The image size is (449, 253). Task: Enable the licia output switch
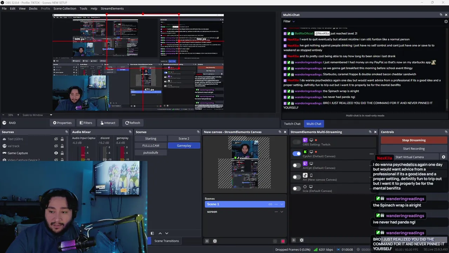pos(297,188)
